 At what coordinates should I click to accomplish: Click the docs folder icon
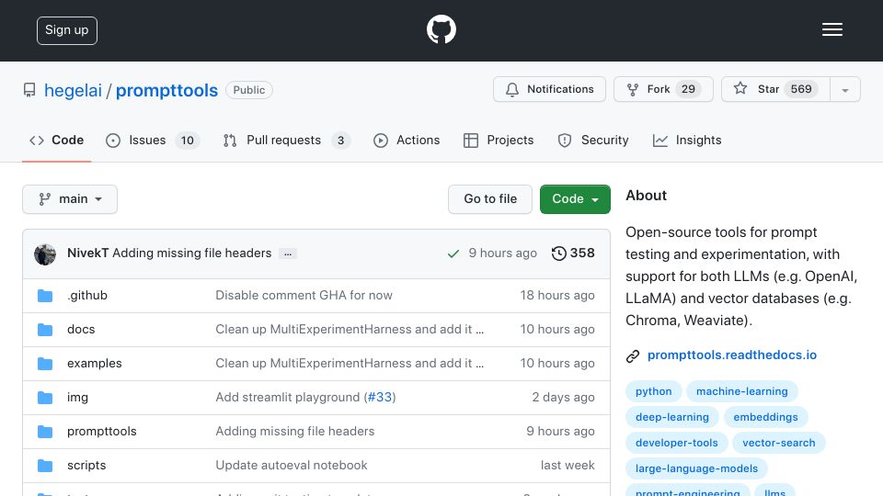45,330
